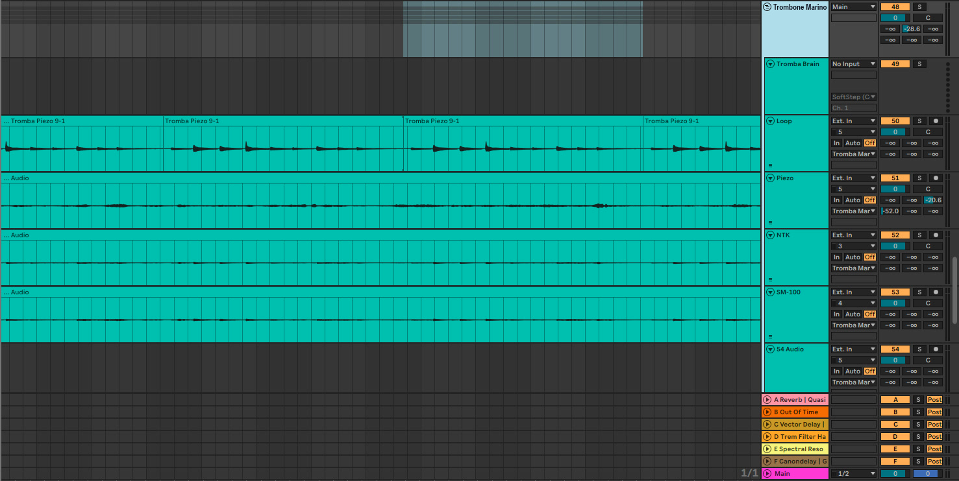Fold the SM-100 track
This screenshot has width=959, height=481.
(x=770, y=292)
